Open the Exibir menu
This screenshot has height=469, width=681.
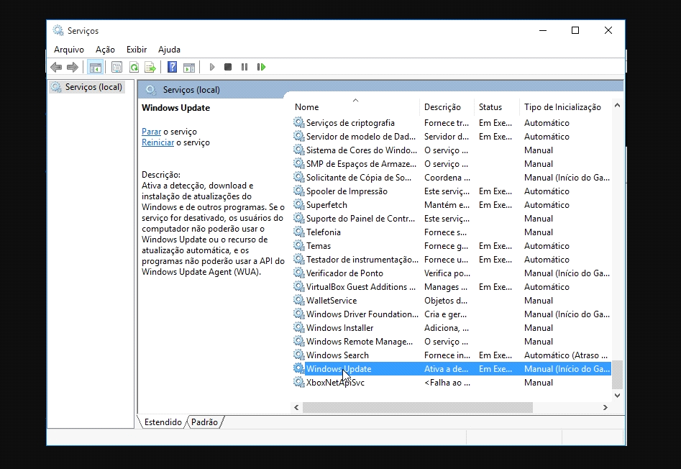coord(137,50)
